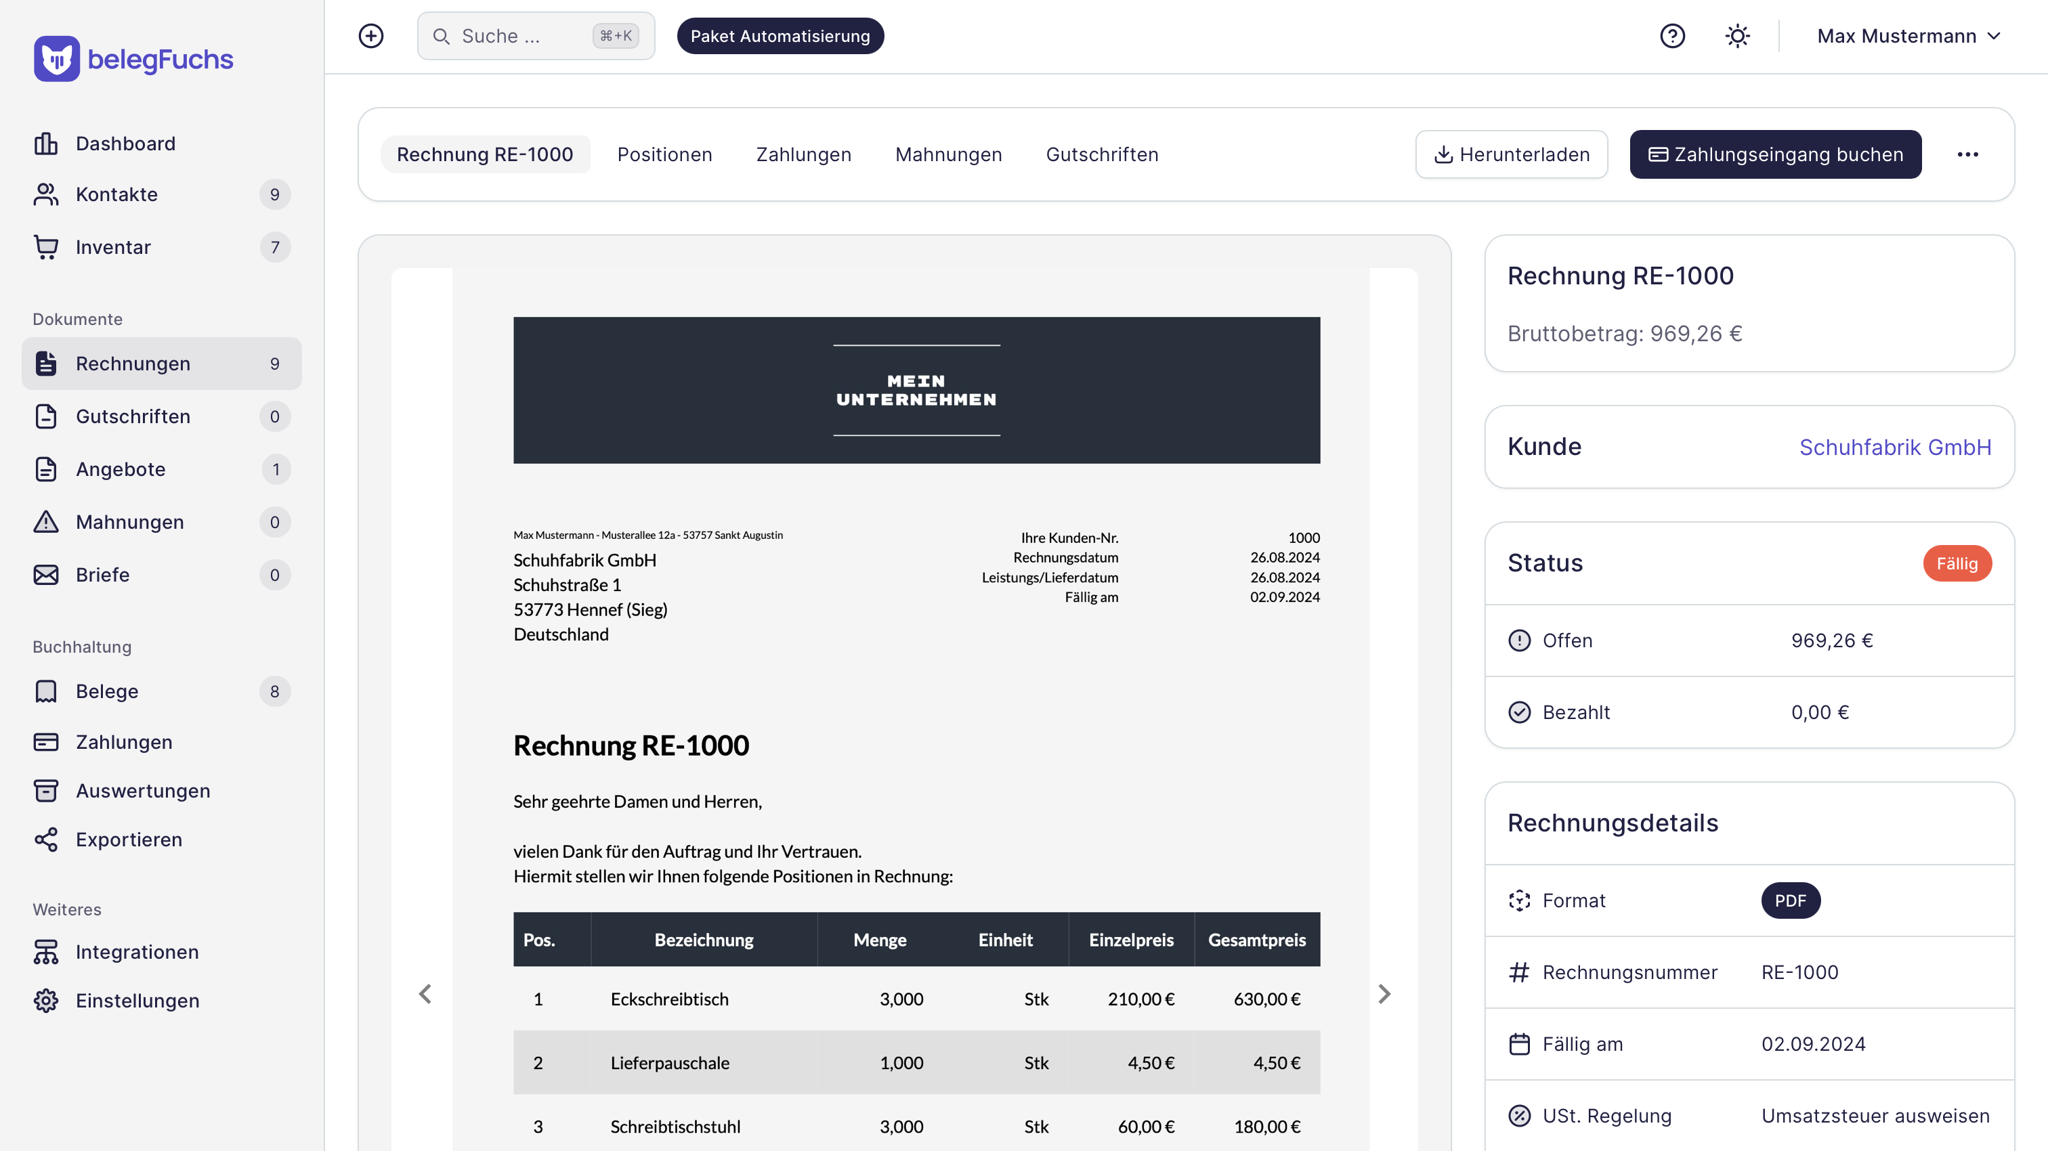Screen dimensions: 2048x1151
Task: Select the Kontakte people icon in sidebar
Action: 46,194
